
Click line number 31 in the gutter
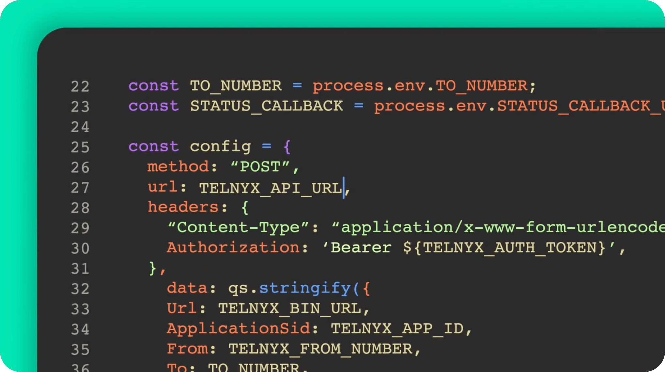point(80,268)
